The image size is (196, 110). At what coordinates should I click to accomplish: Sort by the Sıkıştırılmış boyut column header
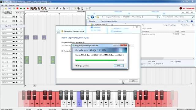[x=170, y=25]
